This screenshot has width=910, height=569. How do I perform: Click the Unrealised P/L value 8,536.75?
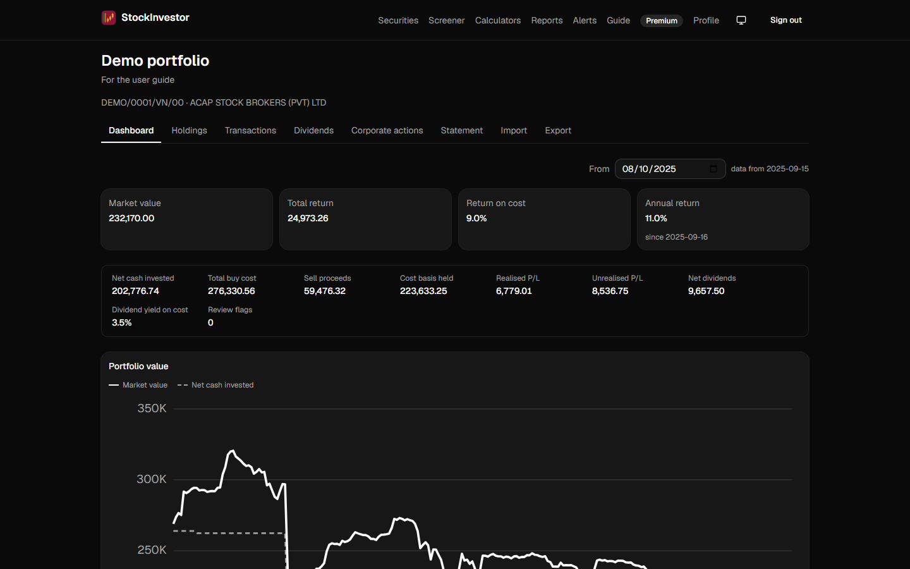tap(610, 291)
